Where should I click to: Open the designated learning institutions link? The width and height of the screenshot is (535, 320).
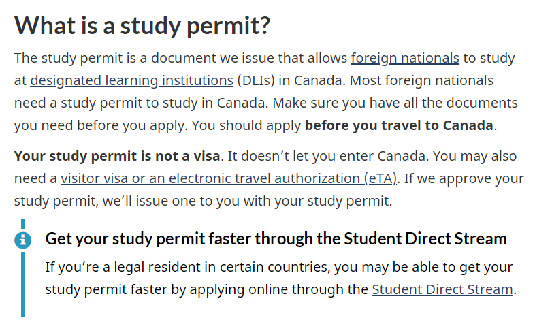tap(131, 81)
